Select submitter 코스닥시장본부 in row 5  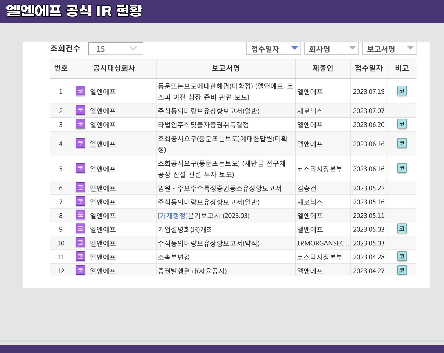(320, 169)
